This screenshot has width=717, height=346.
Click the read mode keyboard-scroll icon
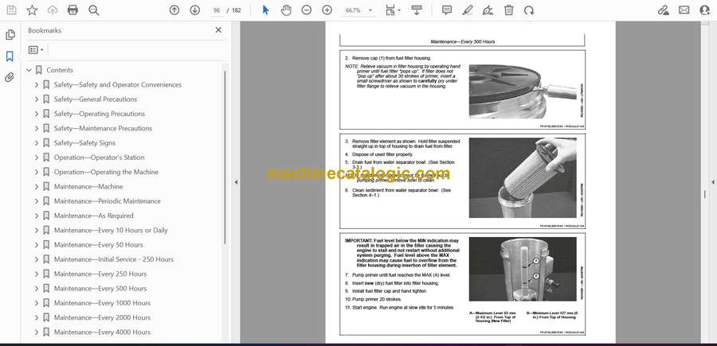point(417,10)
